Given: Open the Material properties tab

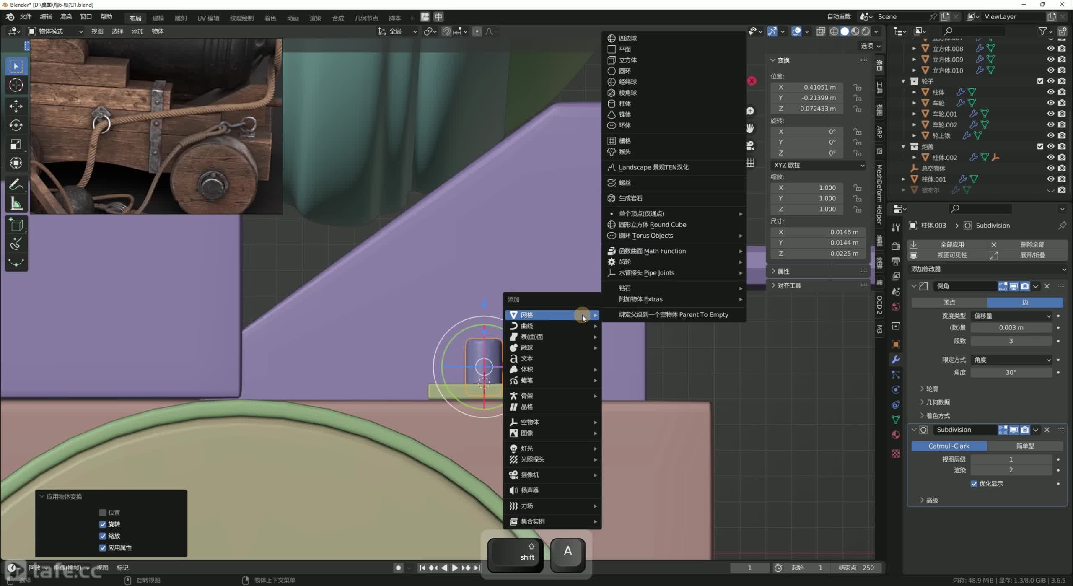Looking at the screenshot, I should tap(896, 435).
